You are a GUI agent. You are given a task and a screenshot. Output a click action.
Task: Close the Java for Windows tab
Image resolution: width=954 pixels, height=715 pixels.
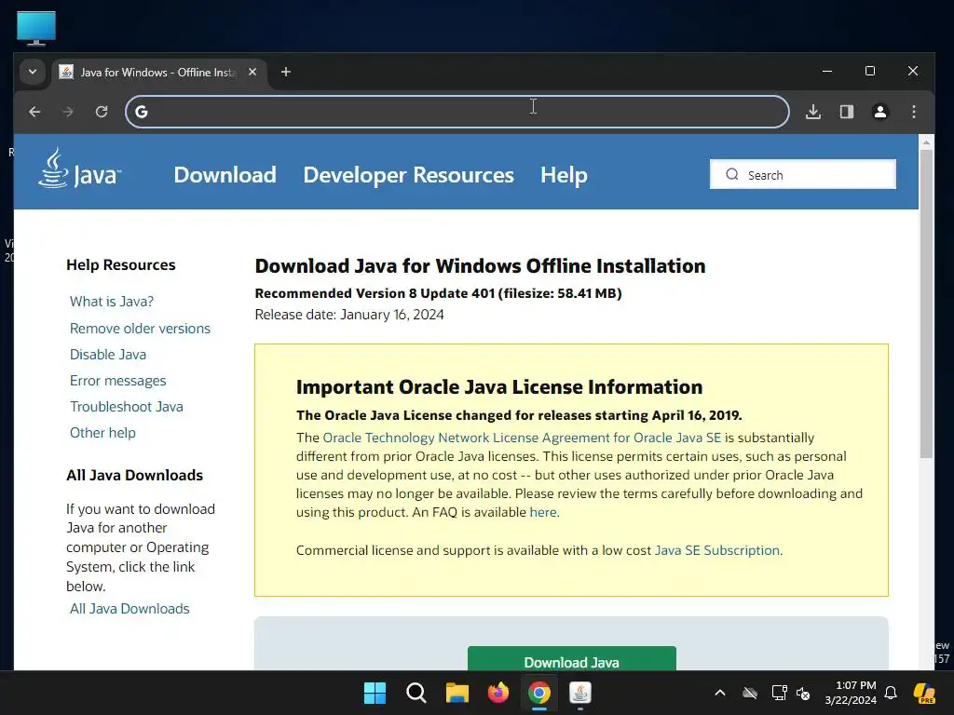tap(252, 72)
